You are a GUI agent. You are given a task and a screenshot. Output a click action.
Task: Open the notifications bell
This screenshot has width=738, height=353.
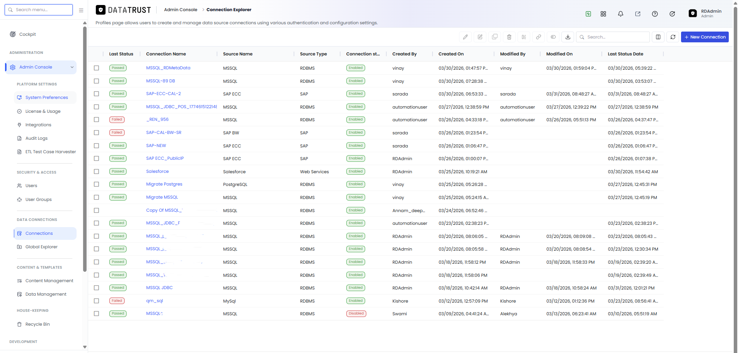pos(620,14)
